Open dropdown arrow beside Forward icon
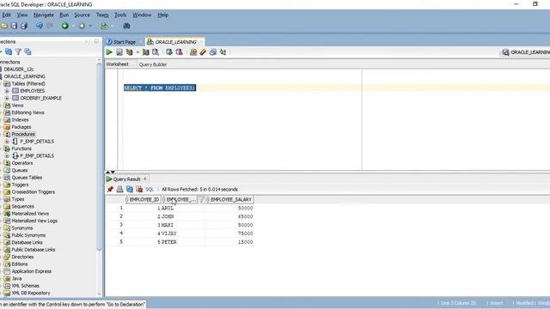This screenshot has height=309, width=550. [x=90, y=26]
